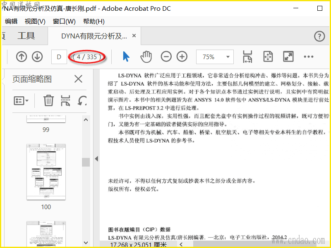Open the help question mark icon
331x248 pixels.
[319, 36]
